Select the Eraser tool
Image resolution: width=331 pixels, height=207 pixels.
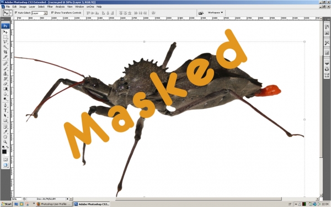pos(6,84)
